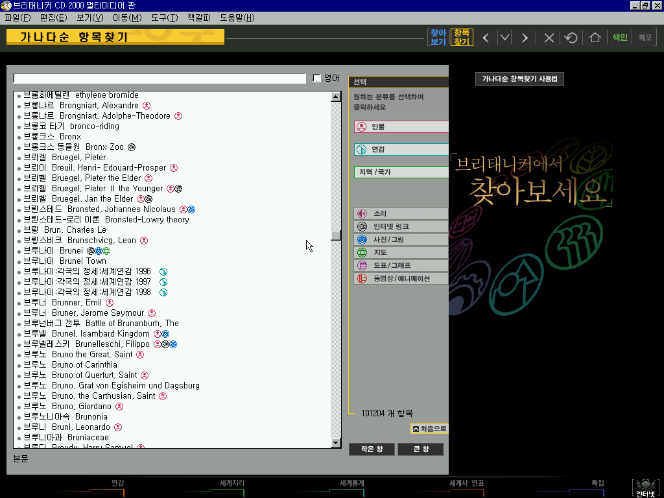Filter by 지역/국가 region category
664x498 pixels.
[x=401, y=172]
